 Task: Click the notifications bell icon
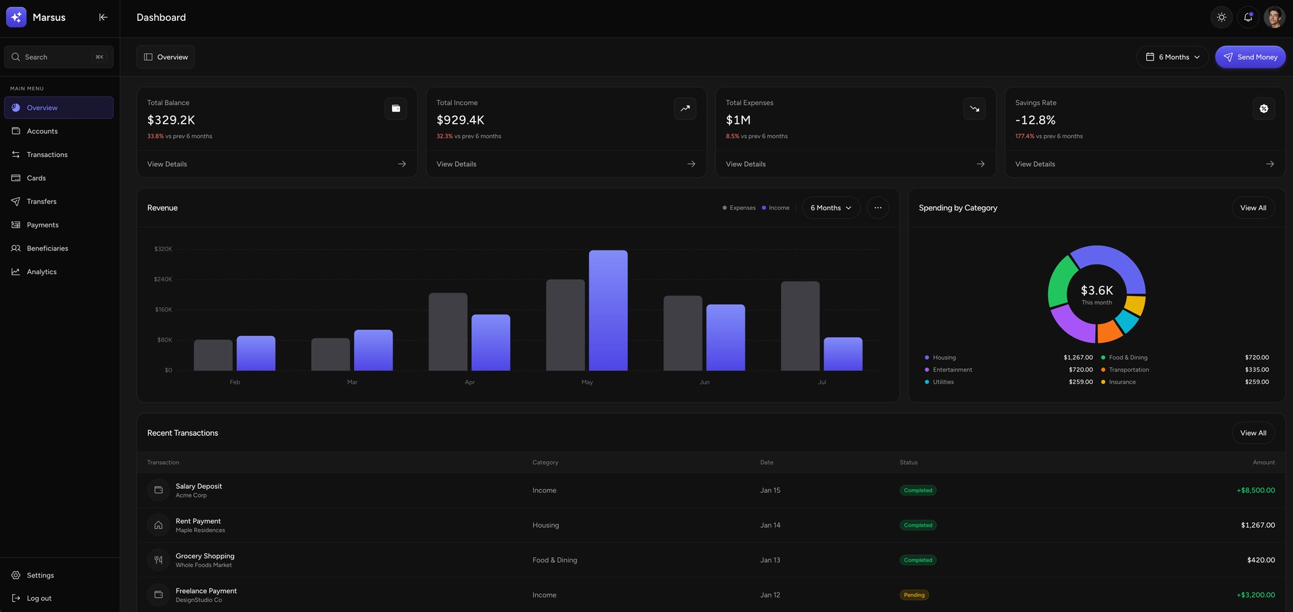(1248, 17)
